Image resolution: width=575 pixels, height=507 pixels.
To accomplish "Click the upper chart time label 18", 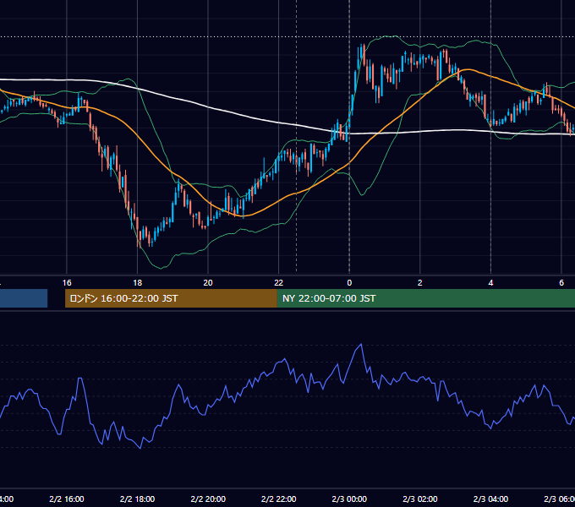I will click(137, 283).
